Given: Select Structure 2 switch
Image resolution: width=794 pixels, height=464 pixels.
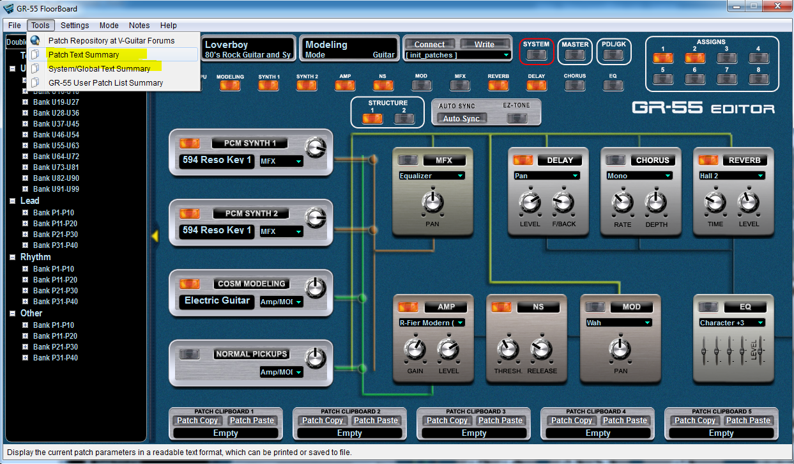Looking at the screenshot, I should 404,118.
